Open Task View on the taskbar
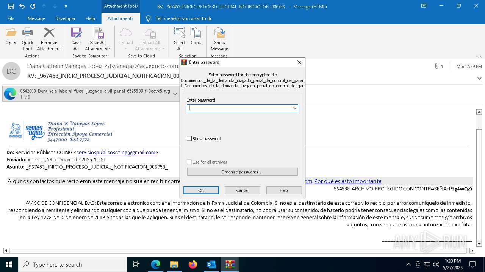This screenshot has height=272, width=485. tap(136, 264)
